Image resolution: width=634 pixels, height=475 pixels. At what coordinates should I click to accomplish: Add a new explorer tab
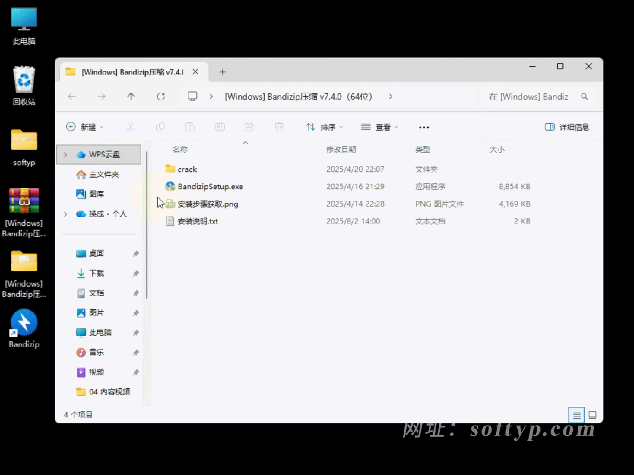222,72
